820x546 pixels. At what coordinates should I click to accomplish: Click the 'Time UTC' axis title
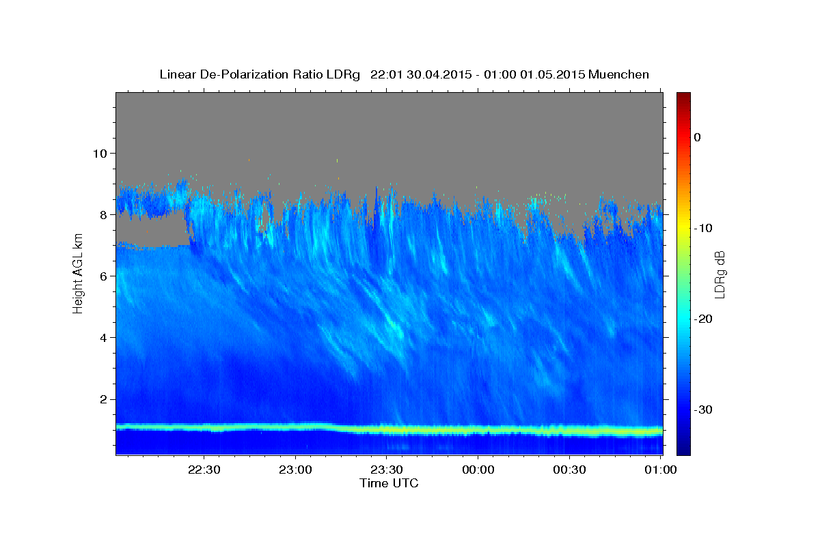coord(389,483)
